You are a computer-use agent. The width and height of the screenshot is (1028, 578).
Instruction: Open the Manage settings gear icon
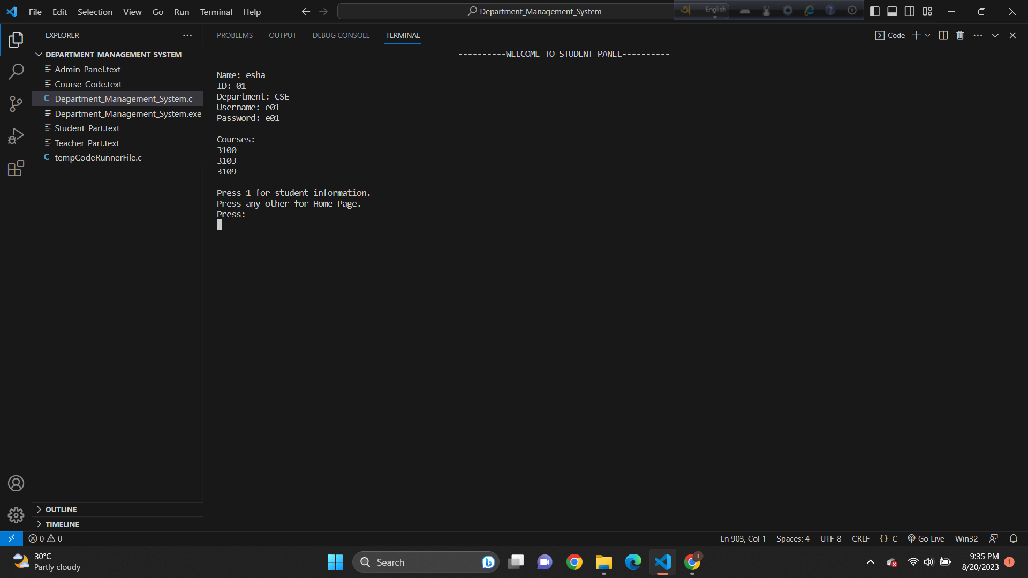click(16, 515)
